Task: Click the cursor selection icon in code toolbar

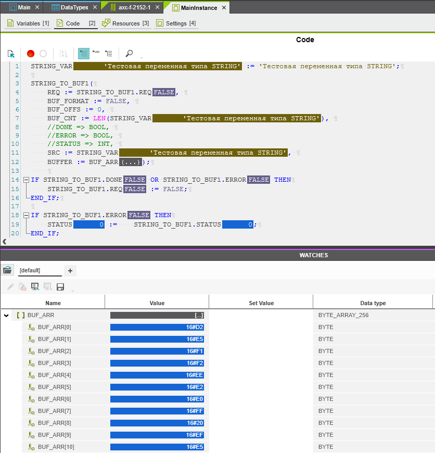Action: tap(11, 54)
